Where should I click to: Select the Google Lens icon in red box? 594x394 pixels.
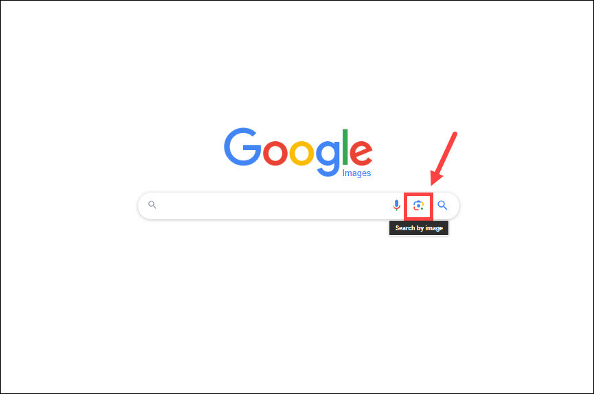418,206
